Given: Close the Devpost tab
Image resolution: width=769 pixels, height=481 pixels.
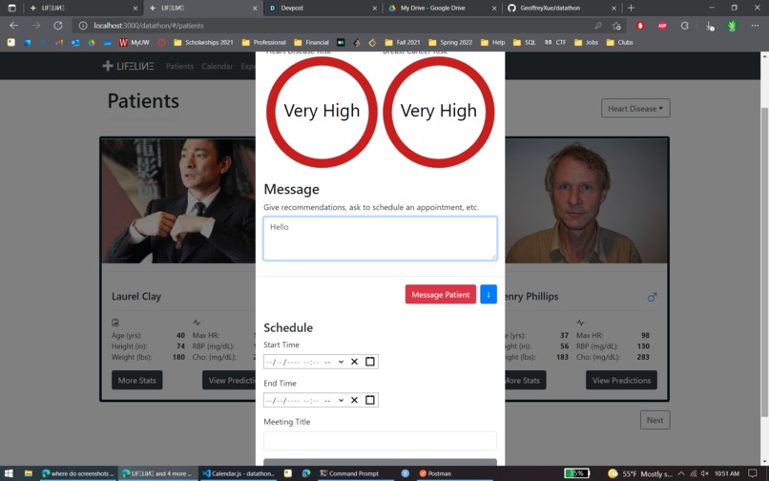Looking at the screenshot, I should coord(374,8).
